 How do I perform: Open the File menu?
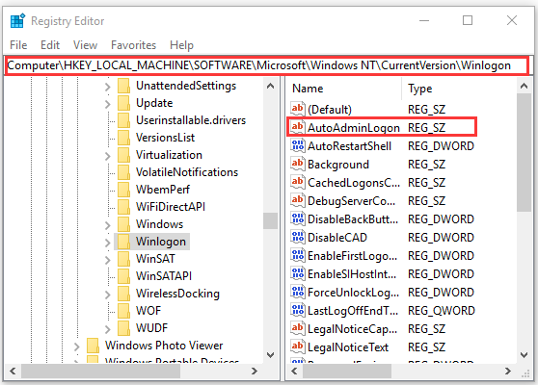(18, 45)
